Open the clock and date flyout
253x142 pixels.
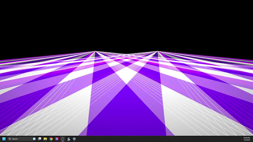click(247, 139)
